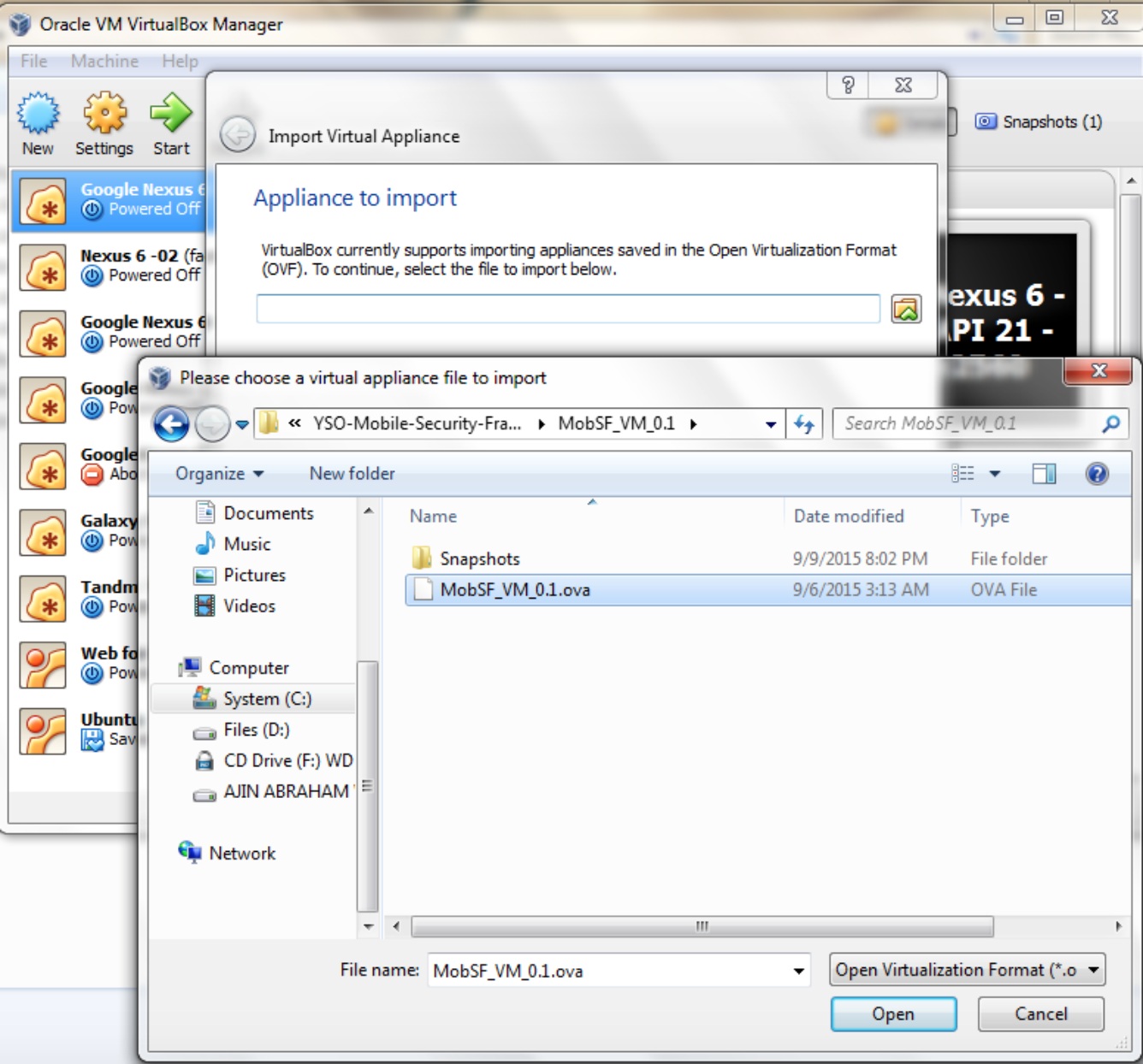Click the navigation pane vertical scrollbar
This screenshot has width=1143, height=1064.
tap(367, 785)
